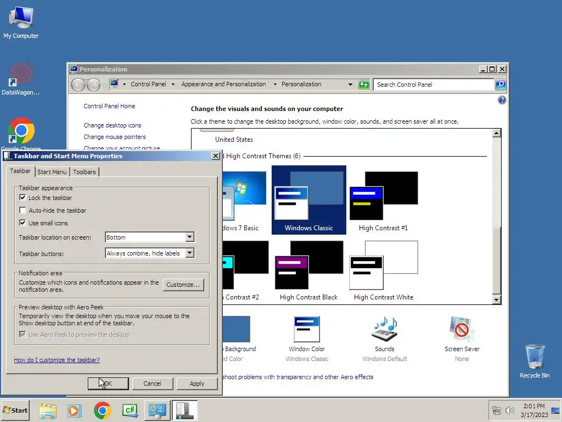Click the Forward arrow in Personalization window
This screenshot has height=422, width=562.
pyautogui.click(x=93, y=85)
